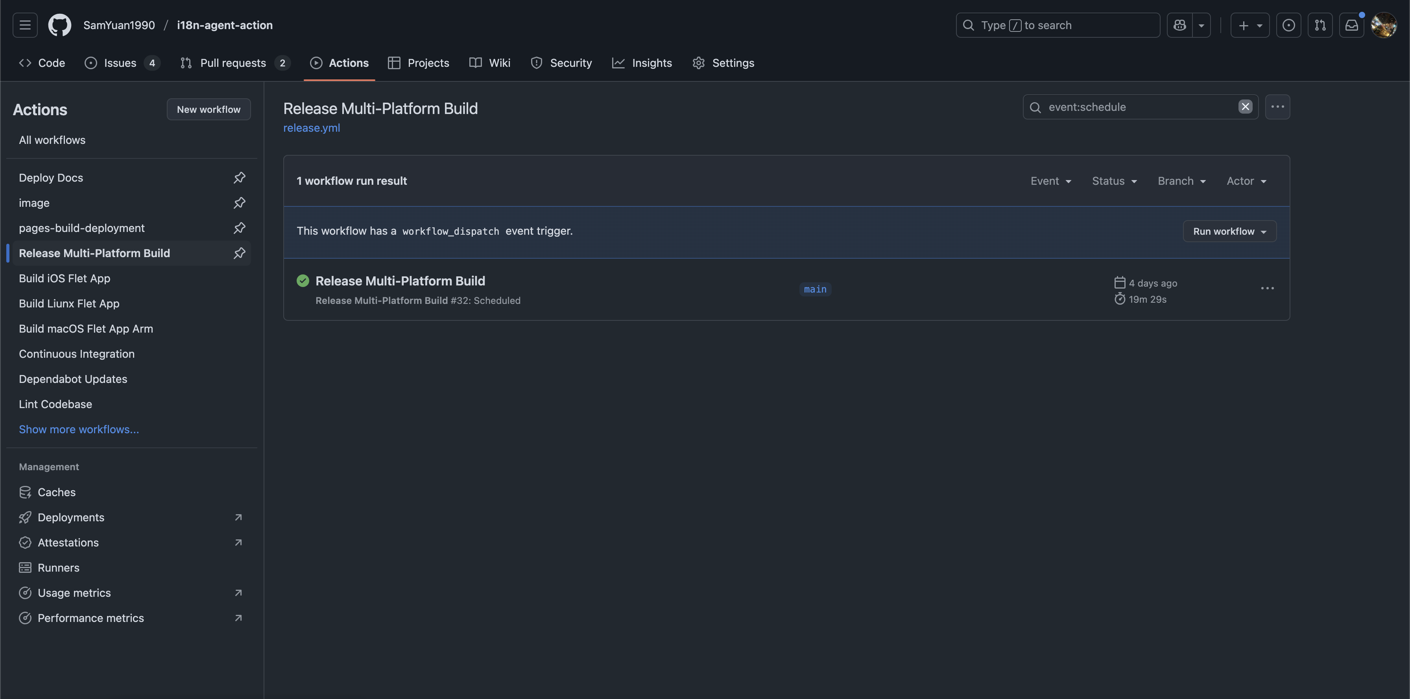Unpin the Deploy Docs workflow
The height and width of the screenshot is (699, 1410).
click(239, 178)
